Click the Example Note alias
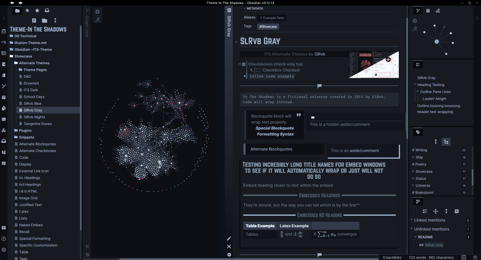This screenshot has width=481, height=260. tap(272, 18)
